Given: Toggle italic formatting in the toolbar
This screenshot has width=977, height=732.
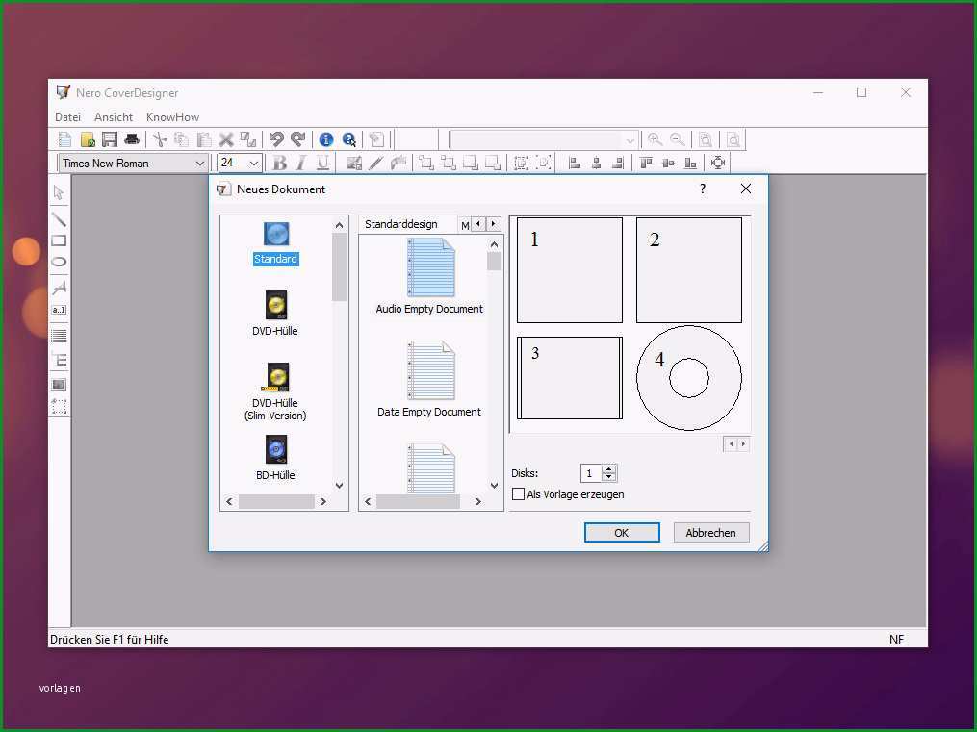Looking at the screenshot, I should 301,164.
